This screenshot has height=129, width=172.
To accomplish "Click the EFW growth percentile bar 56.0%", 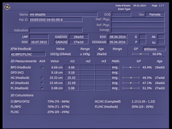I will click(x=141, y=54).
